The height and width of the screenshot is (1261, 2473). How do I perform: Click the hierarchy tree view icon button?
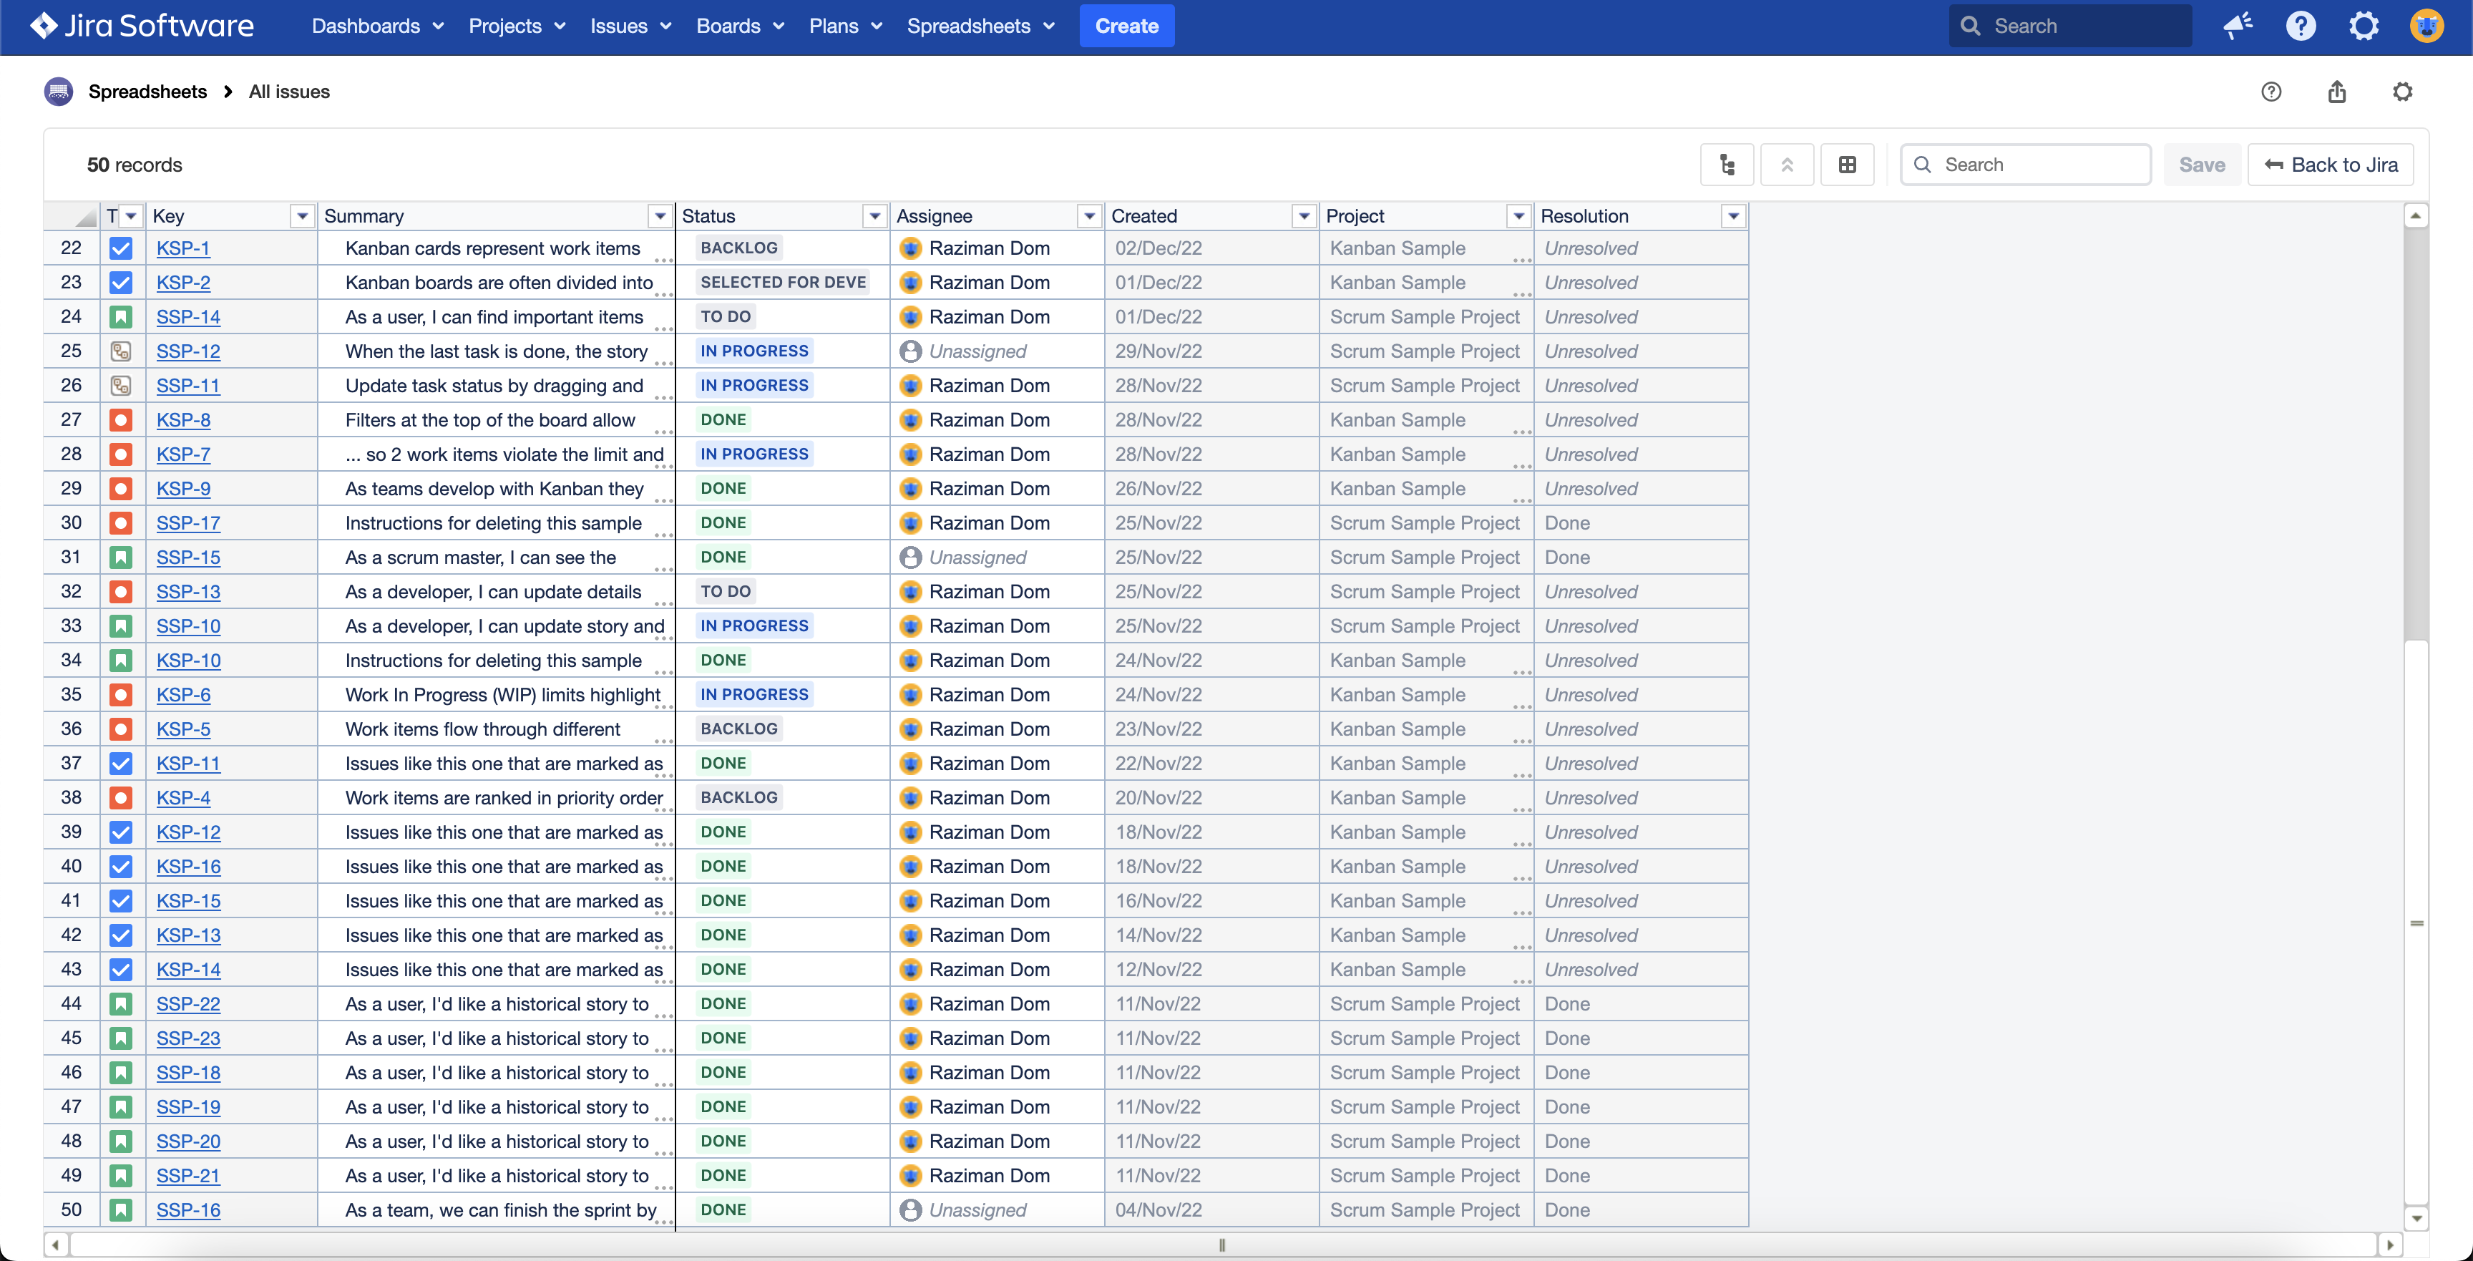pyautogui.click(x=1726, y=164)
